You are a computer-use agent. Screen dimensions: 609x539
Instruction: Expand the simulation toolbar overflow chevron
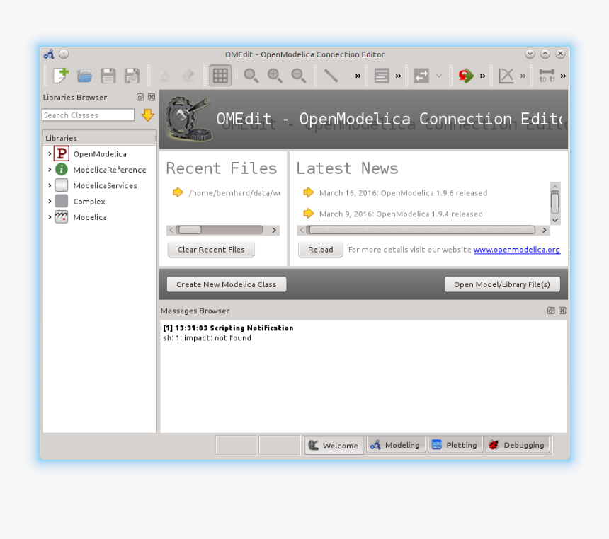point(482,76)
